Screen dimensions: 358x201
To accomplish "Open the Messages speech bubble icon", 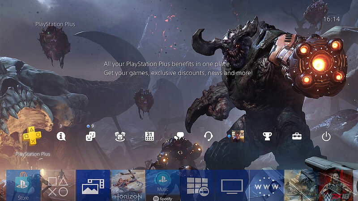I will click(179, 136).
